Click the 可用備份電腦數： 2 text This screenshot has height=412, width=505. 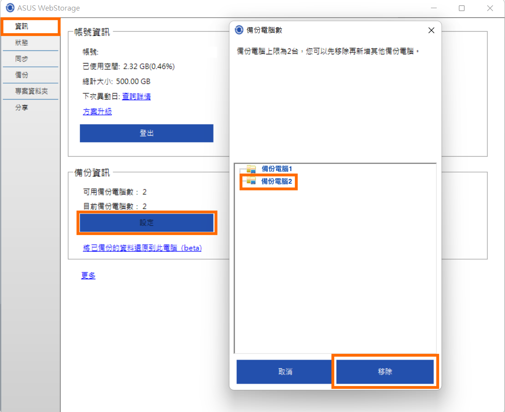[114, 192]
